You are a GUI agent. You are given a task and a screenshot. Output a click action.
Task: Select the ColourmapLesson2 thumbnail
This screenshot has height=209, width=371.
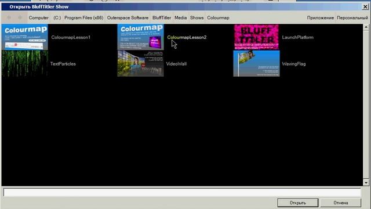(x=140, y=37)
